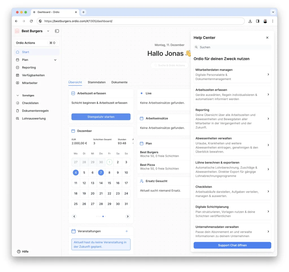Open Lohnauswertung in the sidebar
The width and height of the screenshot is (289, 272).
[x=34, y=119]
